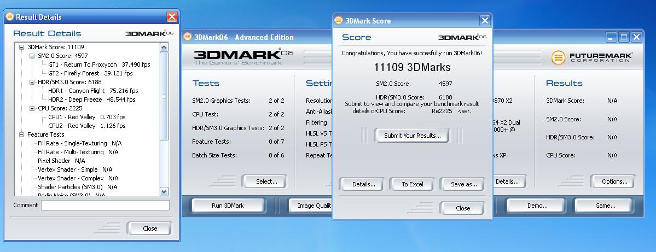The height and width of the screenshot is (252, 656).
Task: Click the Futuremark Corporation logo
Action: (591, 57)
